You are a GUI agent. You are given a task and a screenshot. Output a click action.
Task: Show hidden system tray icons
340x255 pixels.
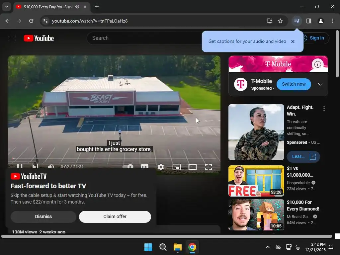click(268, 247)
